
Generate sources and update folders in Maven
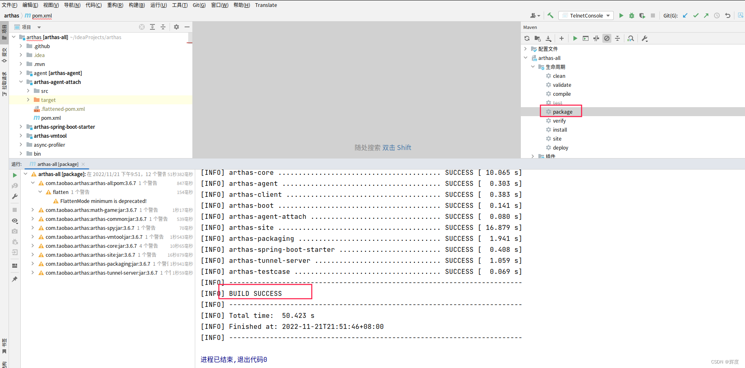tap(538, 38)
